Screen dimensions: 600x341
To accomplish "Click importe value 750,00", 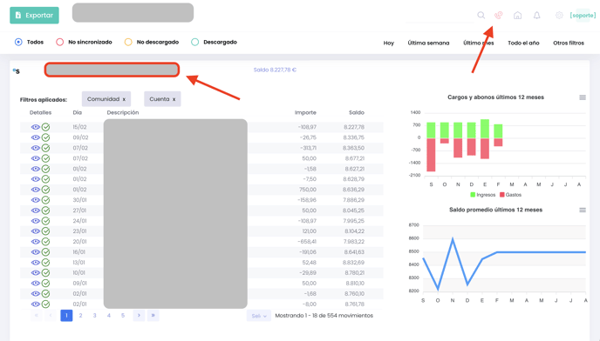I will [x=308, y=190].
